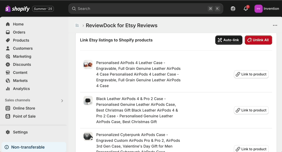Screen dimensions: 282x152
Task: Click the Marketing target icon
Action: pyautogui.click(x=8, y=56)
